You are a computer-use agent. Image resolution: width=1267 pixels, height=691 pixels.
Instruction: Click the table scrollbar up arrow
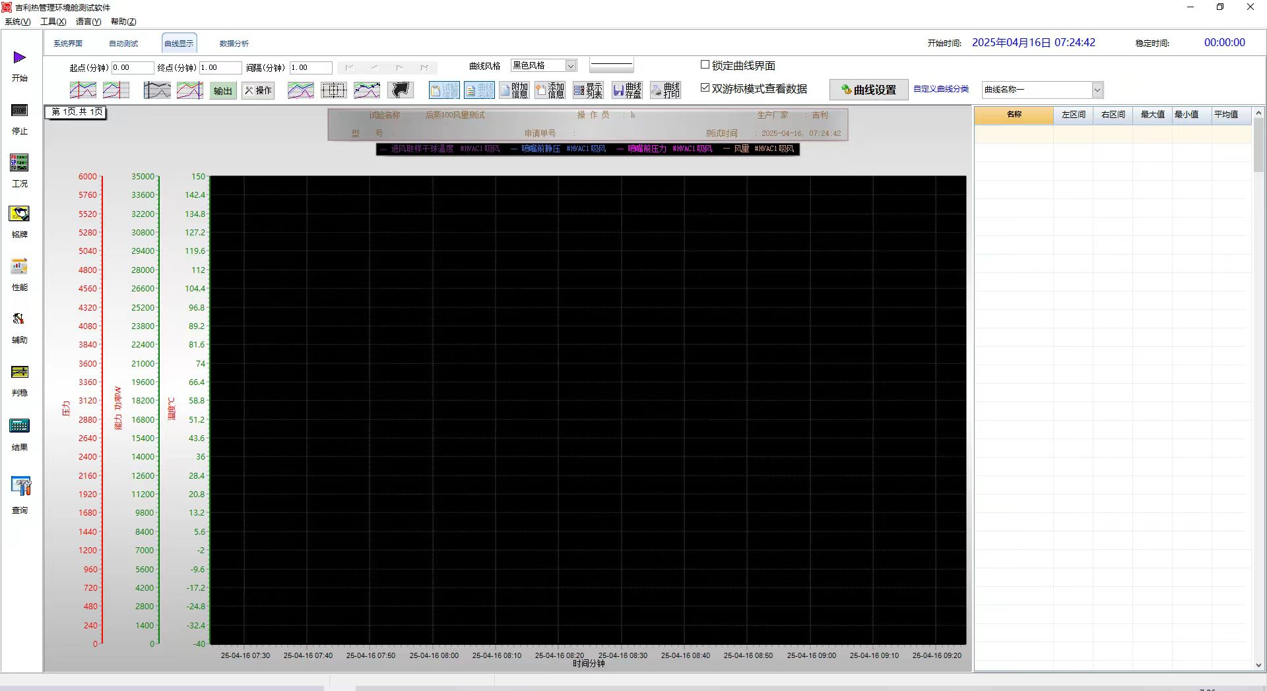pos(1258,113)
